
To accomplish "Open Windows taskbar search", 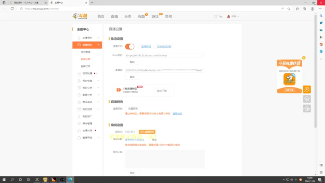I will [12, 180].
